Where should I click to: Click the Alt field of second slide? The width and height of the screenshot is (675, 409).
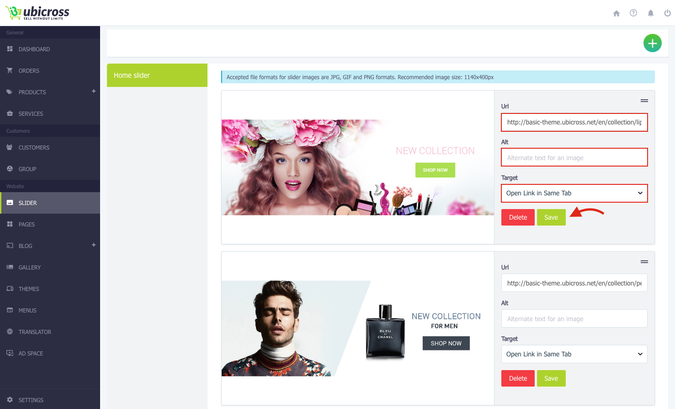574,318
